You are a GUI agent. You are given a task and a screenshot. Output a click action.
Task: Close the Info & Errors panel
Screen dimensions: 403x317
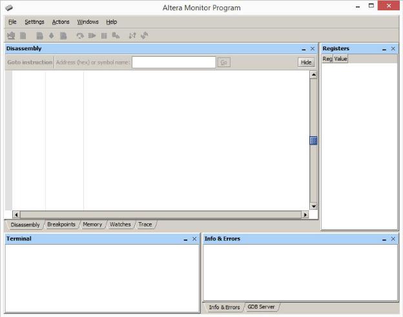tap(393, 239)
